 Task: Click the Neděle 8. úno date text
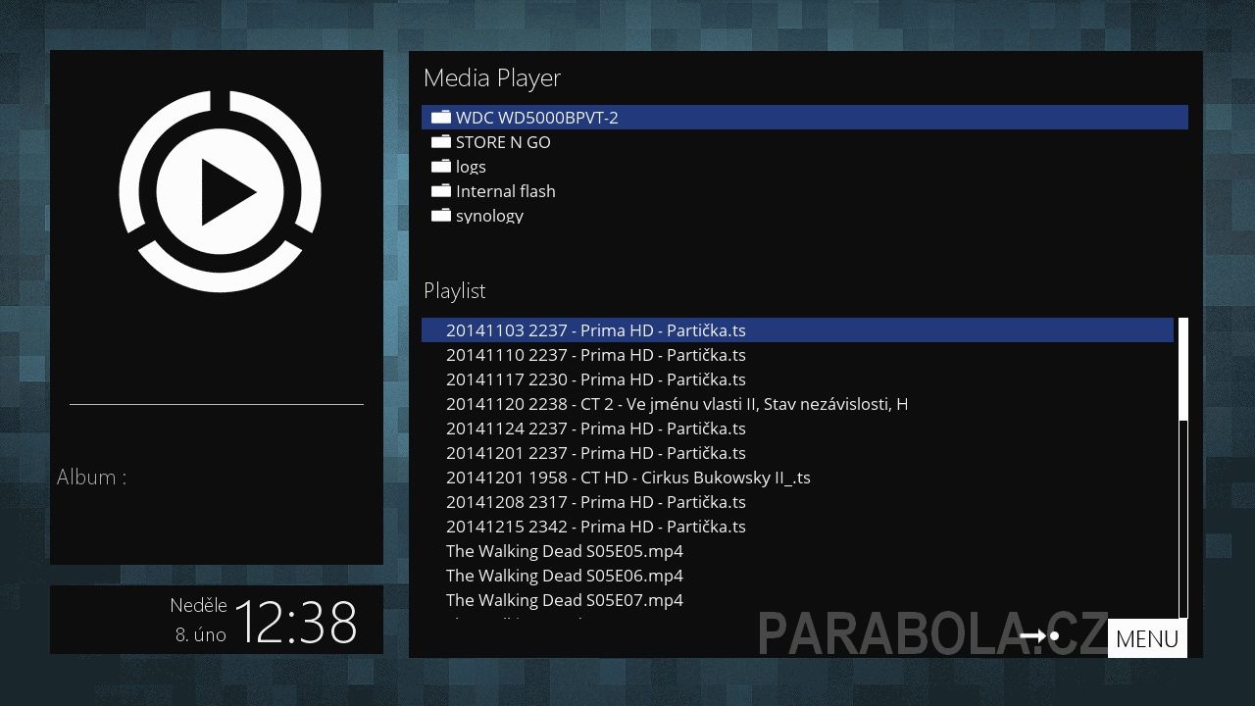198,620
